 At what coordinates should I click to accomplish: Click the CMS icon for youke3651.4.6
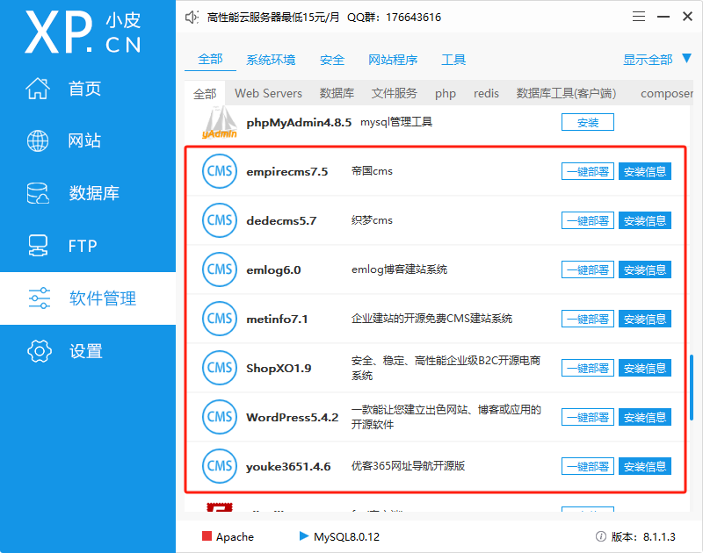point(219,467)
